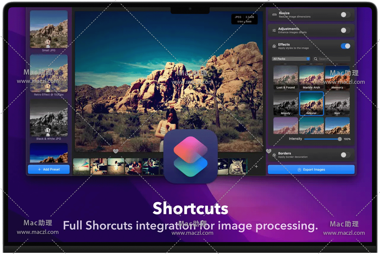Turn on the Adjustments switch
Screen dimensions: 380x254
coord(345,30)
